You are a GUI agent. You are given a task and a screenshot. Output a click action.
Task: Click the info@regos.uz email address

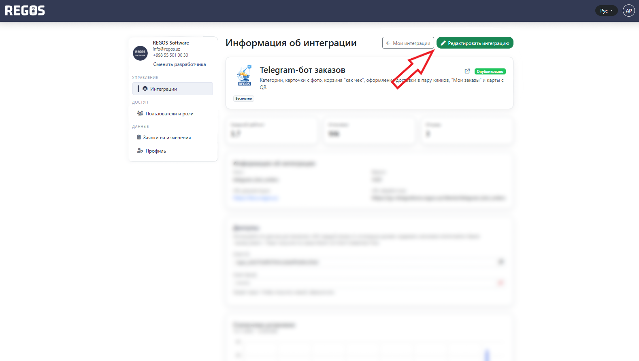(x=166, y=49)
